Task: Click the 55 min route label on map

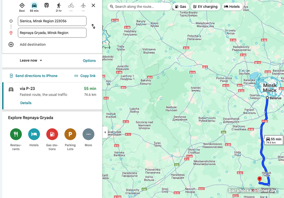Action: (274, 140)
